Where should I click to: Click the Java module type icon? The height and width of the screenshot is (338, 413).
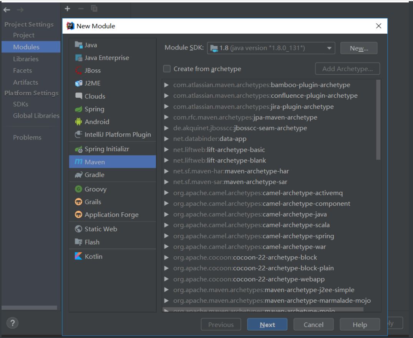[x=78, y=45]
